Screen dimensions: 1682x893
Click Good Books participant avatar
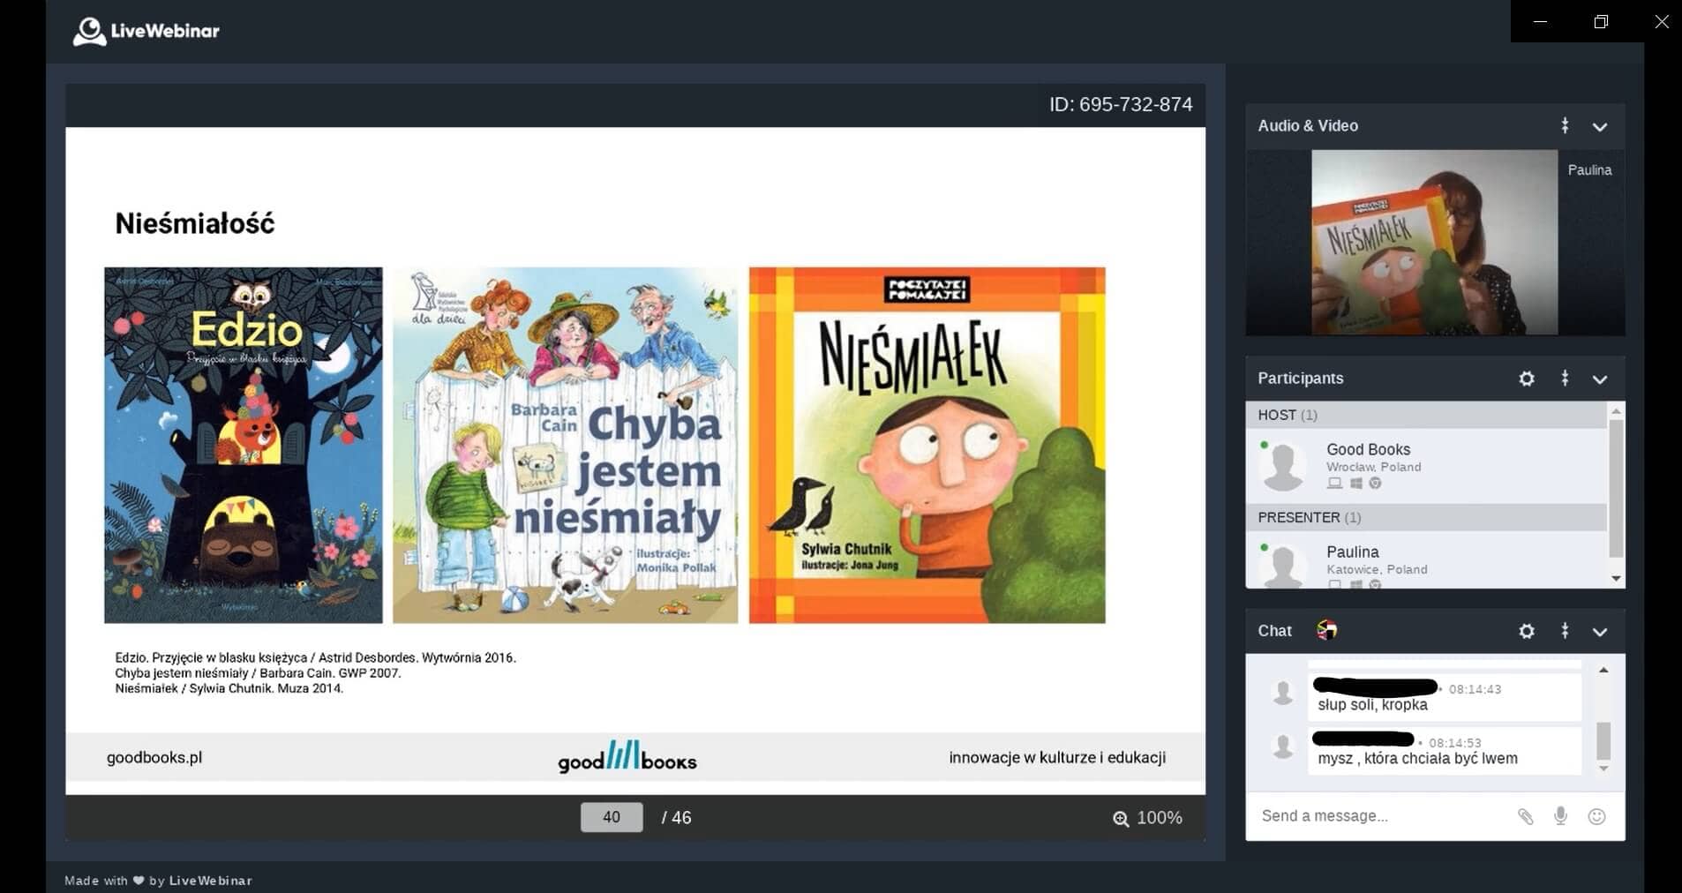1283,466
